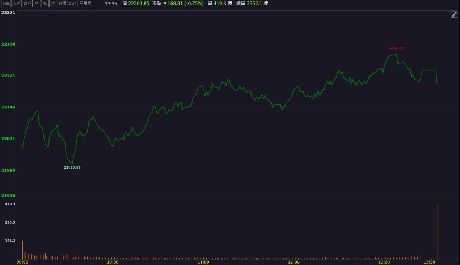Click the 大戶 button in toolbar
Viewport: 460px width, 265px height.
(x=16, y=3)
